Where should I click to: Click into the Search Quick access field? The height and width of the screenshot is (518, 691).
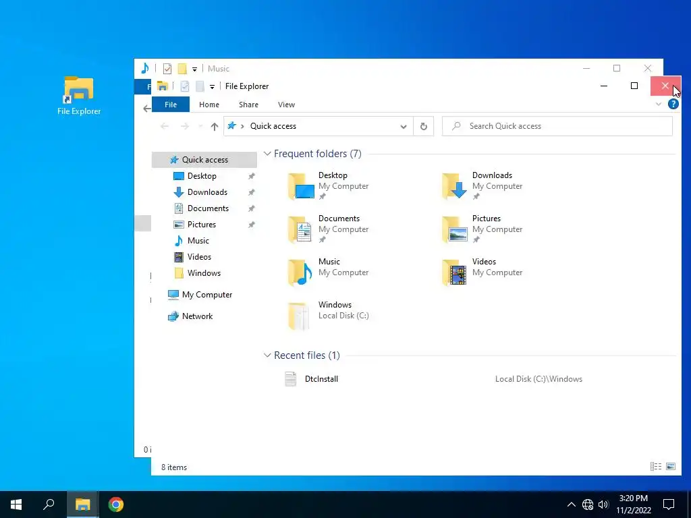click(x=557, y=126)
